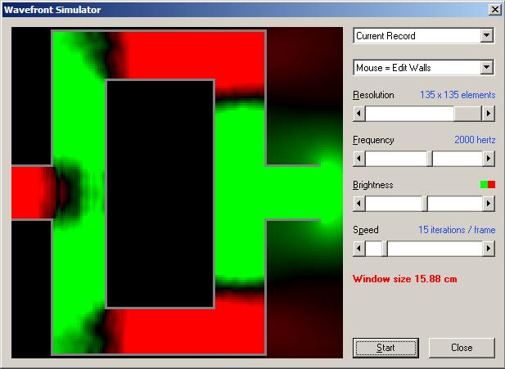Click the Resolution slider thumb
Image resolution: width=505 pixels, height=369 pixels.
[467, 114]
